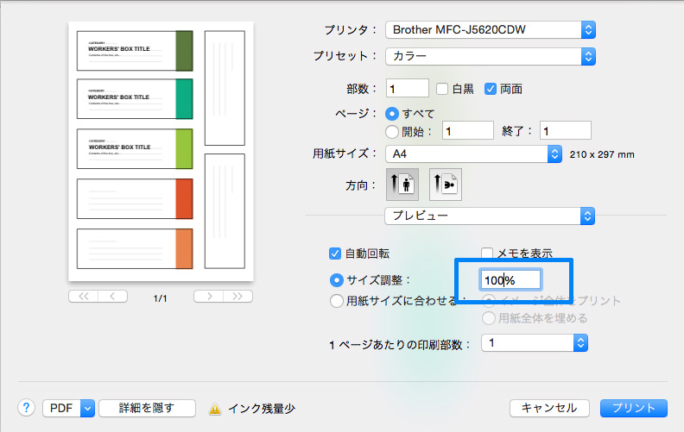Click the 部数 copies input field

(x=408, y=88)
